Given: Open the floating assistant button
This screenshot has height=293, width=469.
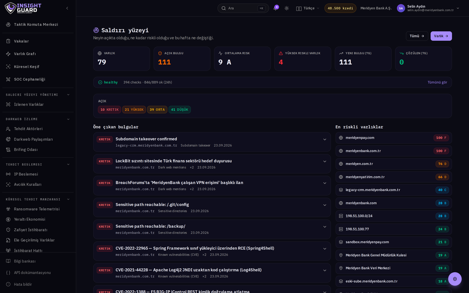Looking at the screenshot, I should (455, 279).
